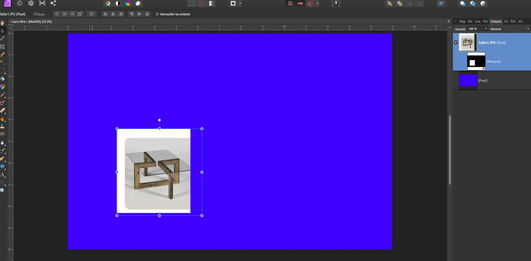Toggle the snapping magnet icon
531x261 pixels.
pos(310,3)
